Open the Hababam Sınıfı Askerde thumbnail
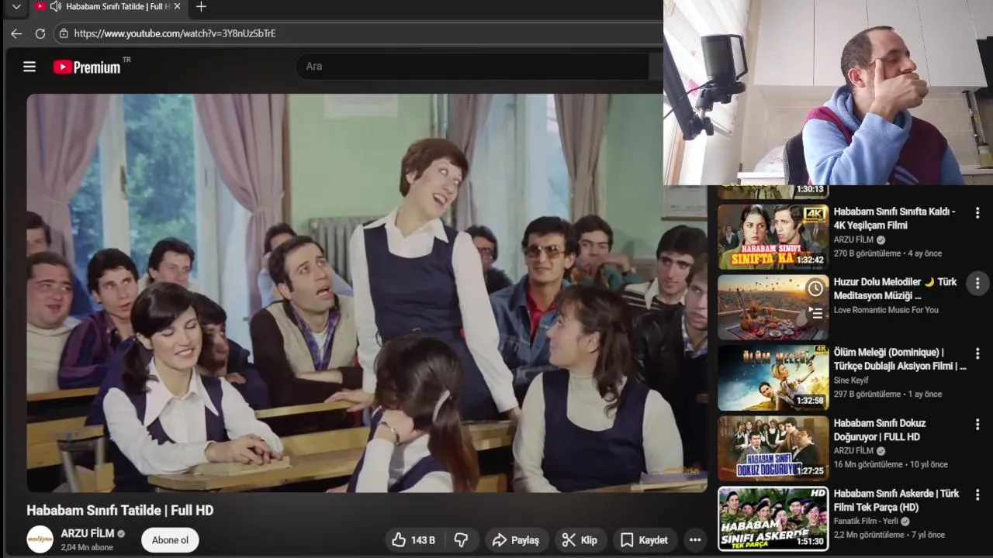The image size is (993, 558). click(x=773, y=519)
